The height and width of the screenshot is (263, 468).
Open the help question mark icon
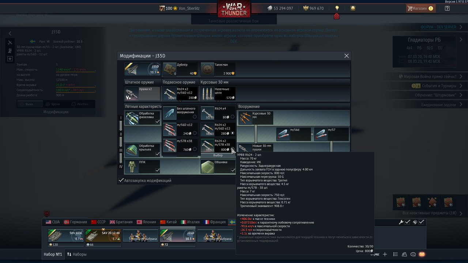tap(447, 8)
